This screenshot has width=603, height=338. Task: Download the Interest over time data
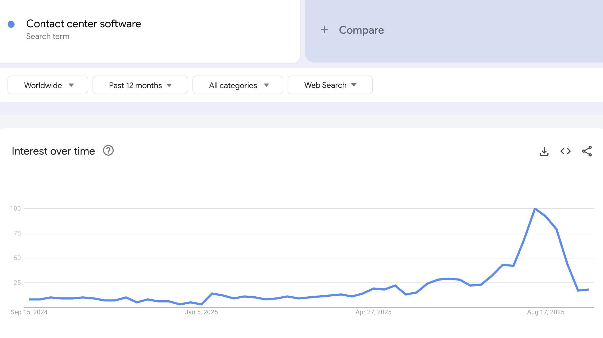(x=544, y=151)
